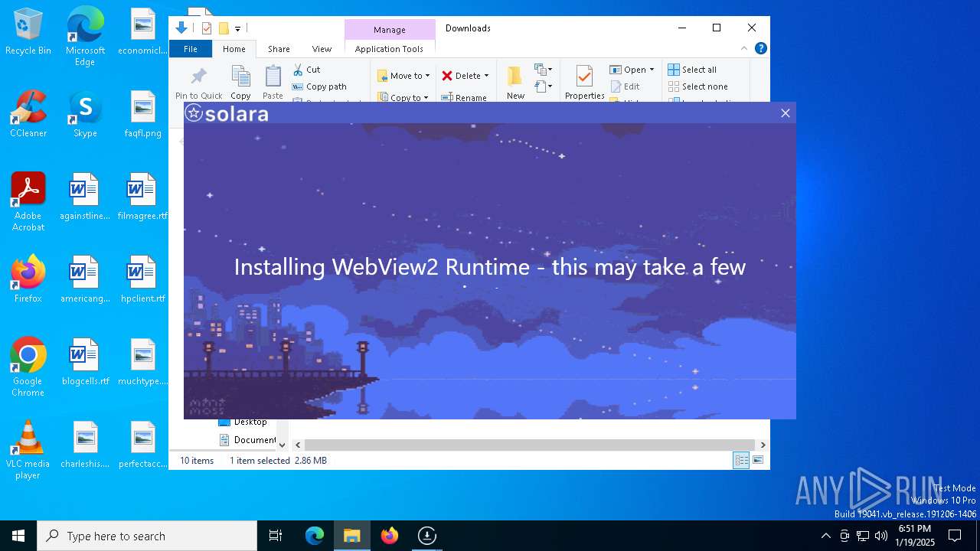Click Copy path in the ribbon

319,86
